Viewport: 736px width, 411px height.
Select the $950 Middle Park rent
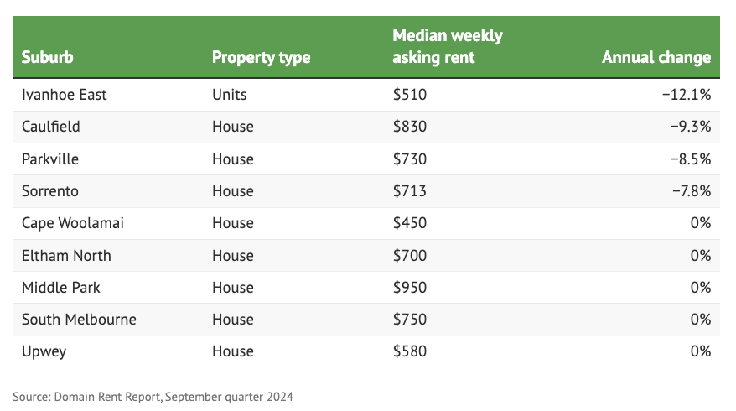[410, 288]
